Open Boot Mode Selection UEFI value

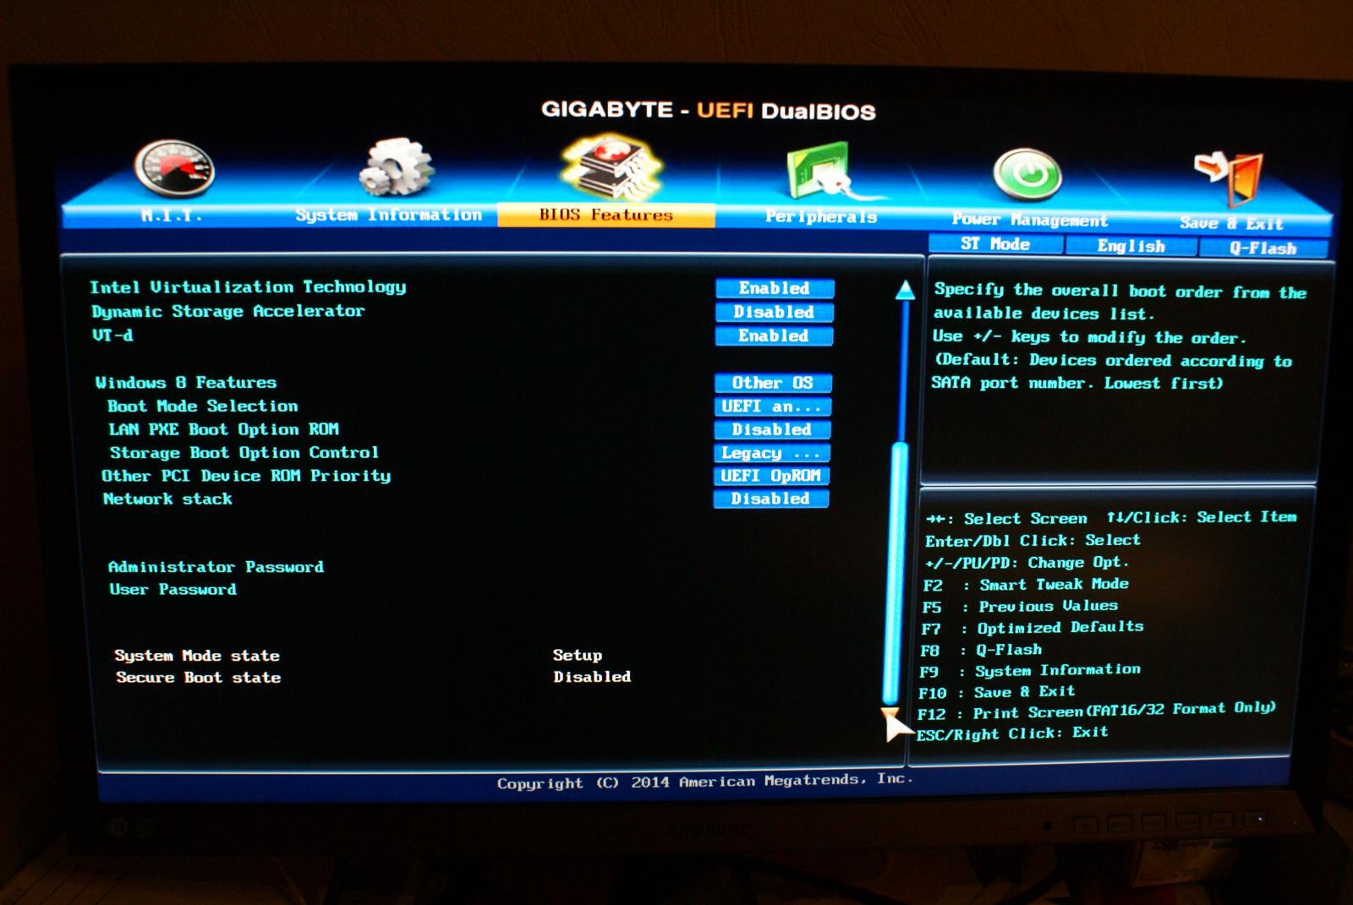(772, 406)
